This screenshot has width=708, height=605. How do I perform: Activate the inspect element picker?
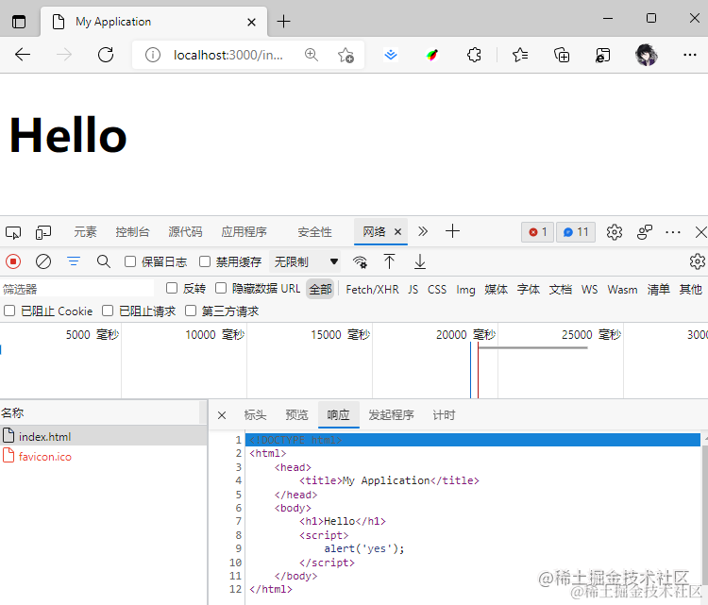(x=13, y=232)
